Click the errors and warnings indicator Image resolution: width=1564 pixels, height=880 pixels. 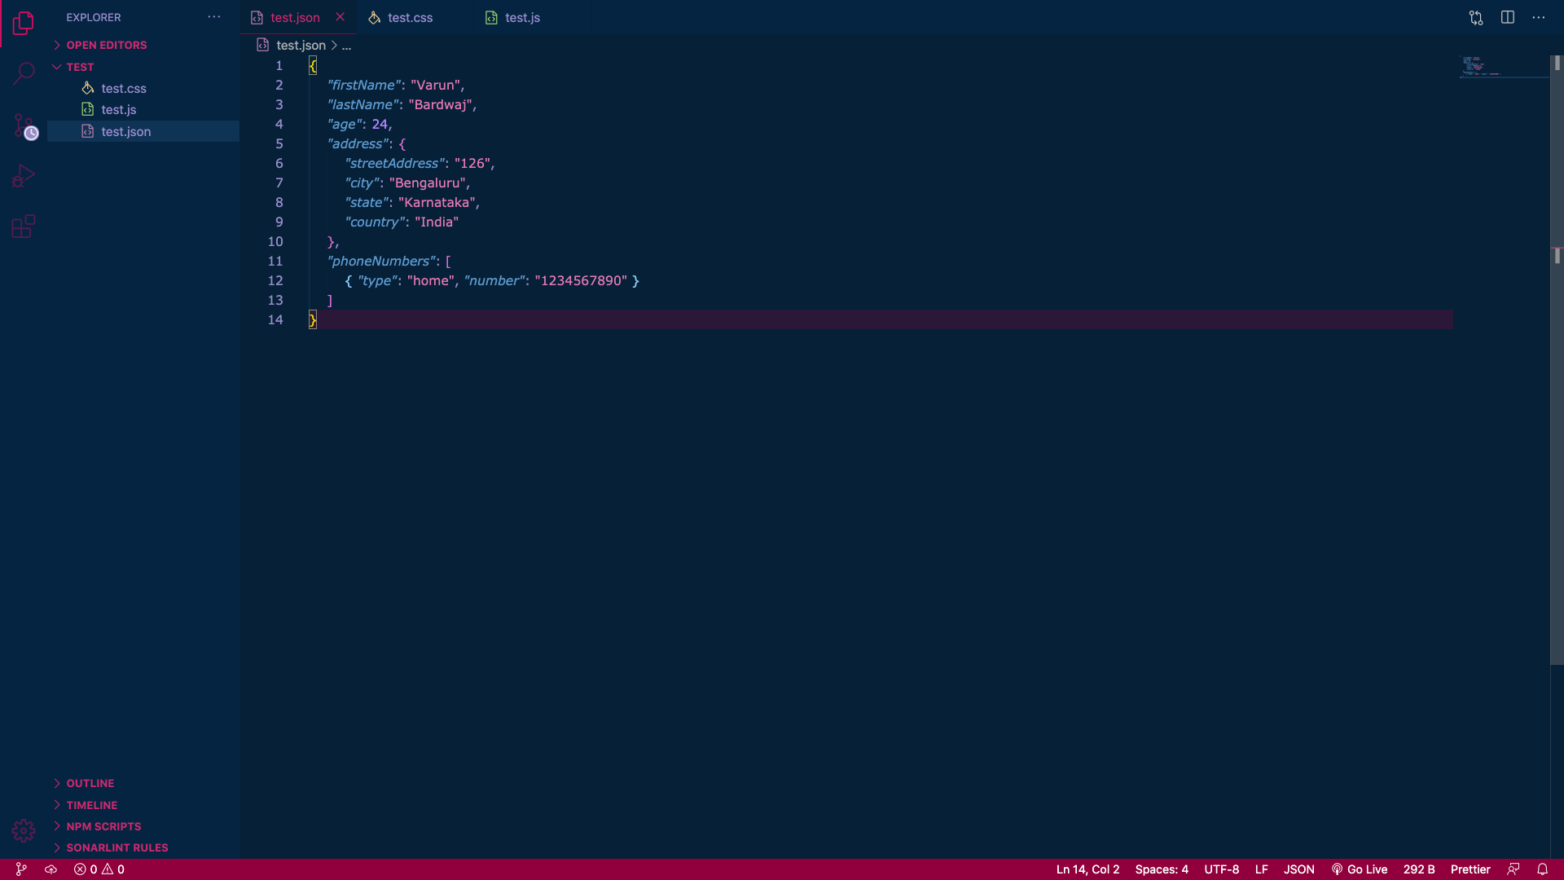click(99, 869)
